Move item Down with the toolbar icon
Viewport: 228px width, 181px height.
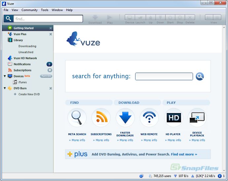(160, 17)
